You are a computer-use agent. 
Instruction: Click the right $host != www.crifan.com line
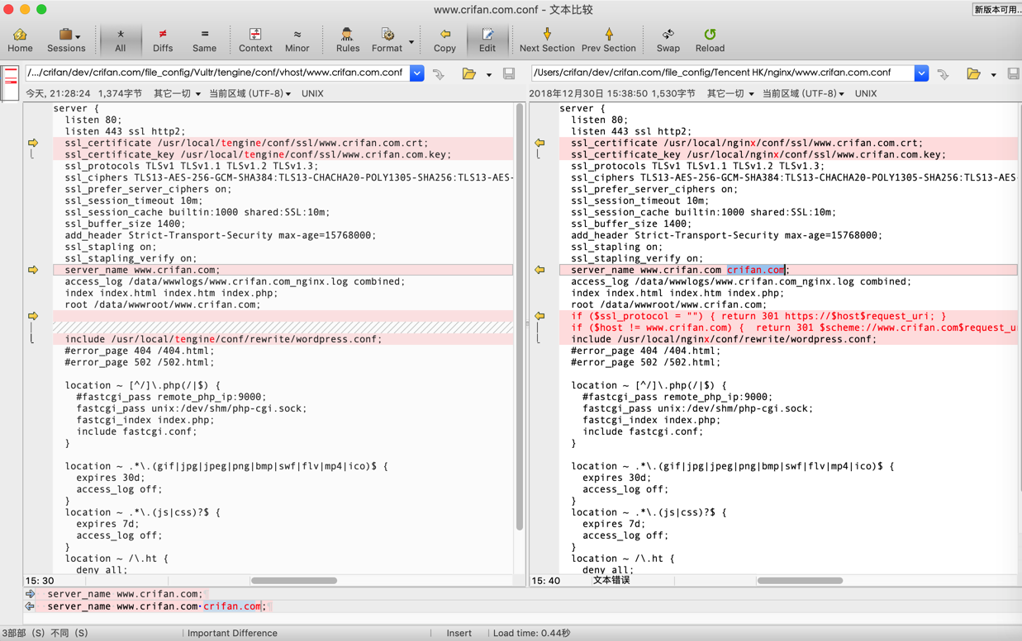[788, 328]
